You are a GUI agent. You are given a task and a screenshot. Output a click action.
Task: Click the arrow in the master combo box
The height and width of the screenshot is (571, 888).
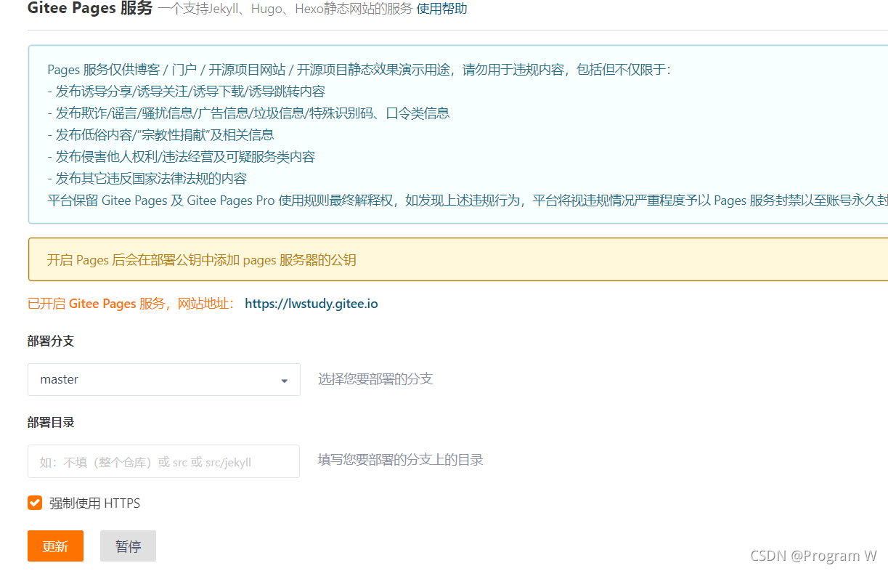tap(285, 381)
